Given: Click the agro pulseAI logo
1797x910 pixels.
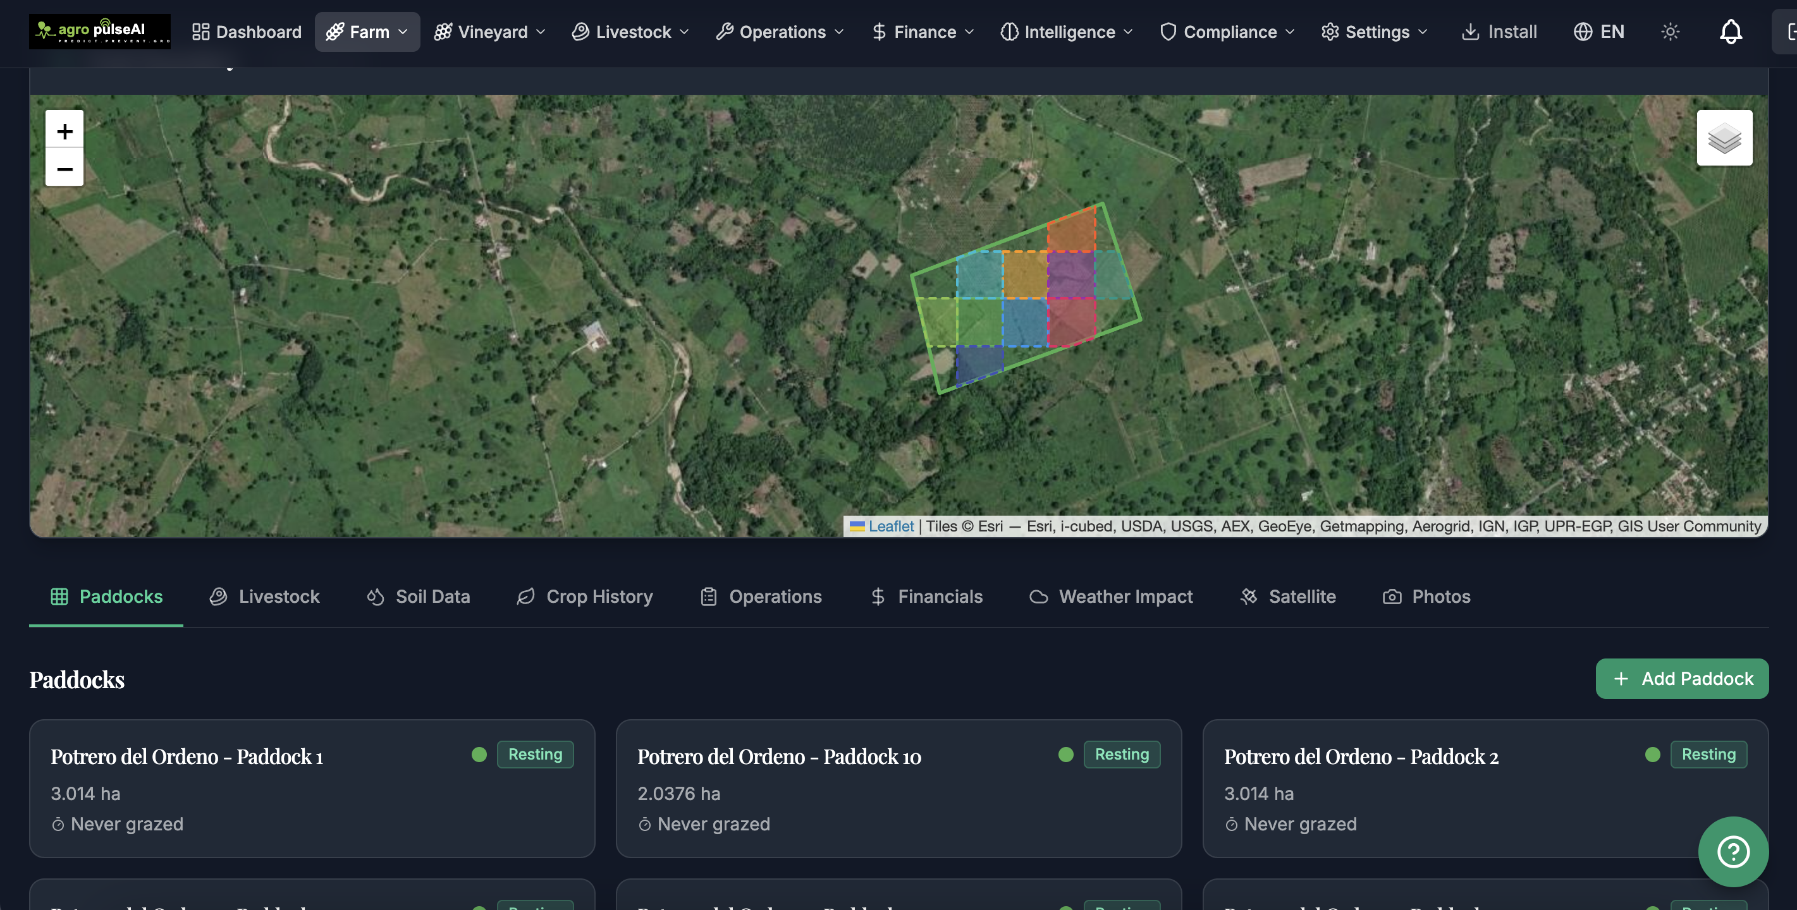Looking at the screenshot, I should [100, 32].
